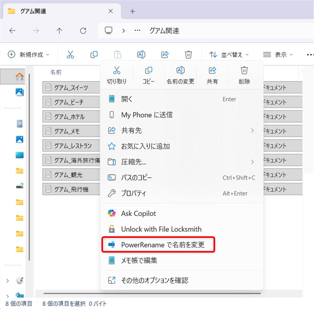This screenshot has width=314, height=309.
Task: Click the Copy icon in the toolbar
Action: coord(94,54)
